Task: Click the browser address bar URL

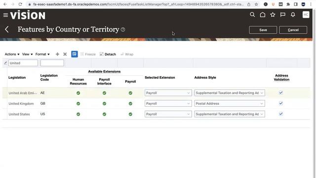Action: 138,4
